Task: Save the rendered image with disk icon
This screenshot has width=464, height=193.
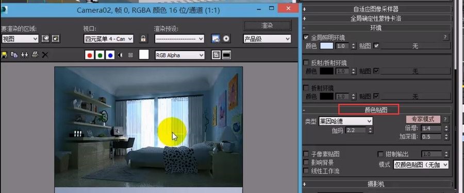Action: (4, 55)
